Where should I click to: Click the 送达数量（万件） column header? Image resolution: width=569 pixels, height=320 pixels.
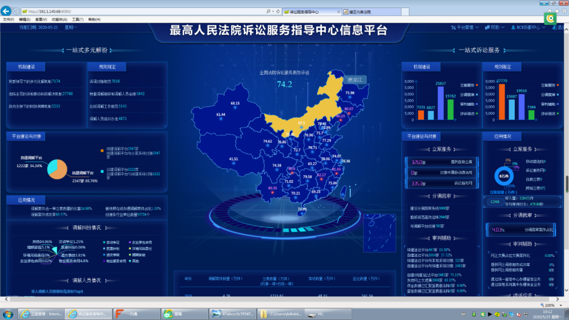[x=366, y=279]
